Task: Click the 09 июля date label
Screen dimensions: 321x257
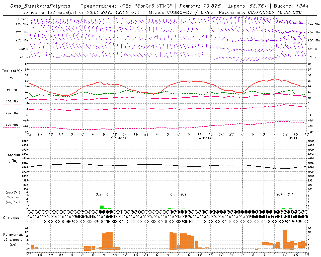Action: 119,138
